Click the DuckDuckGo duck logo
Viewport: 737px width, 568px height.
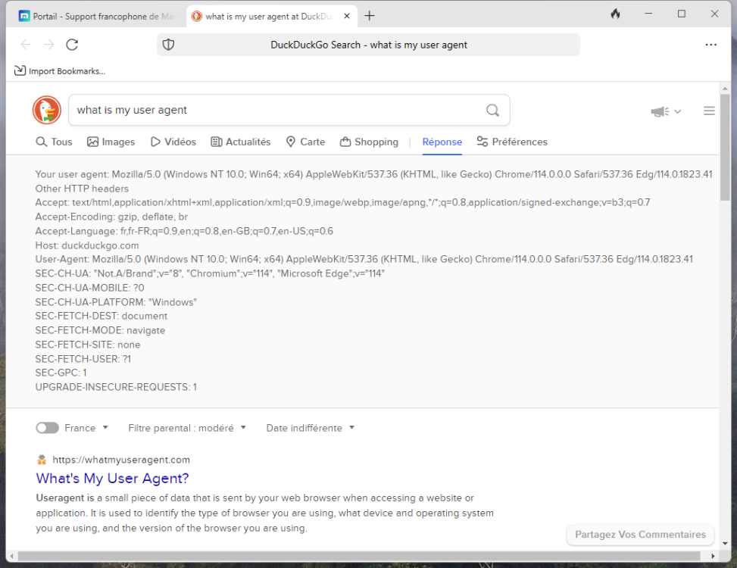tap(47, 111)
